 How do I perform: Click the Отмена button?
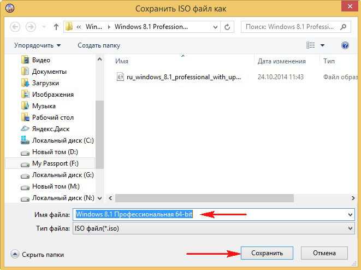[324, 253]
